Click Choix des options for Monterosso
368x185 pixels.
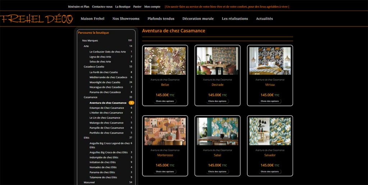pyautogui.click(x=165, y=172)
